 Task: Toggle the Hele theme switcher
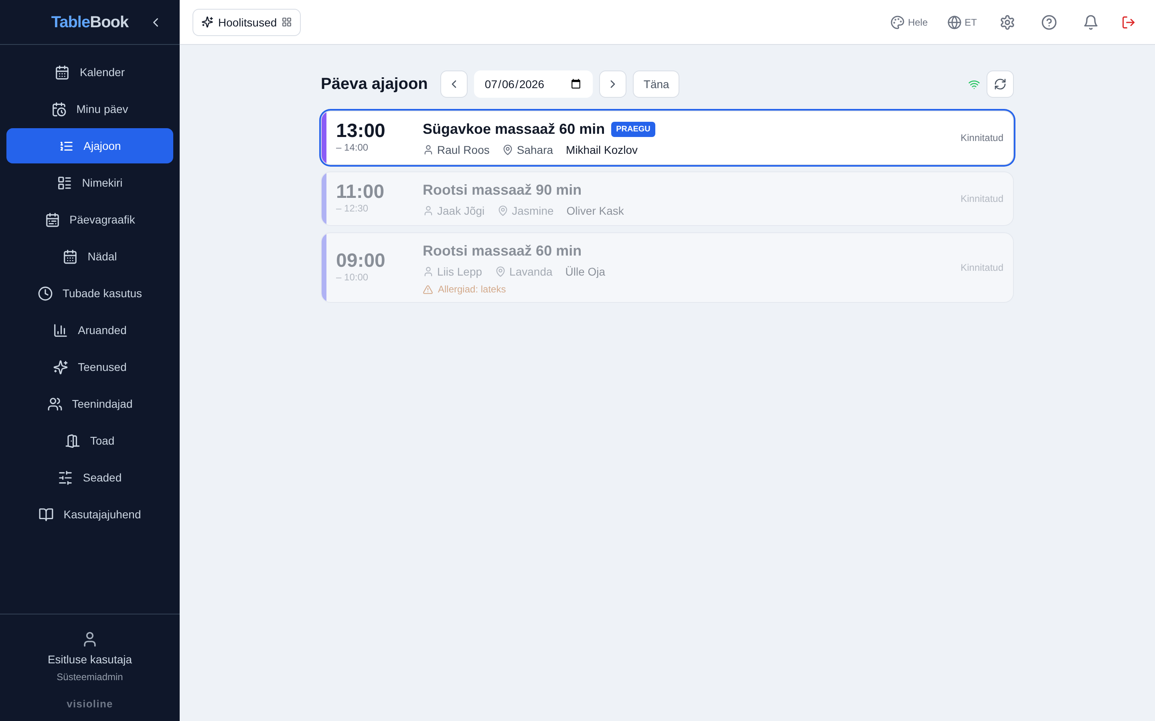909,22
